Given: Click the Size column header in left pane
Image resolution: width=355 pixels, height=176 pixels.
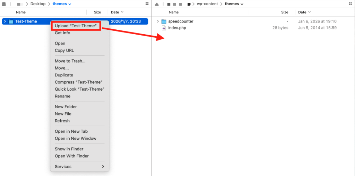Looking at the screenshot, I should pyautogui.click(x=97, y=12).
